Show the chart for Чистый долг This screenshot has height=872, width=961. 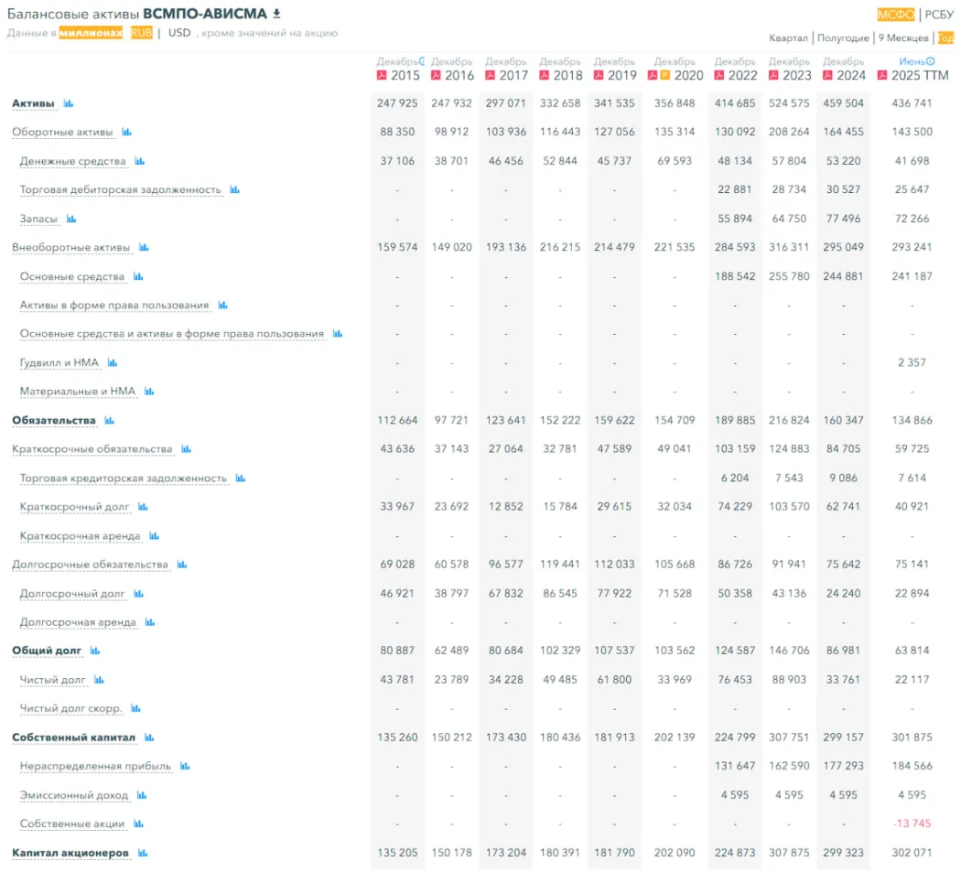click(x=99, y=680)
